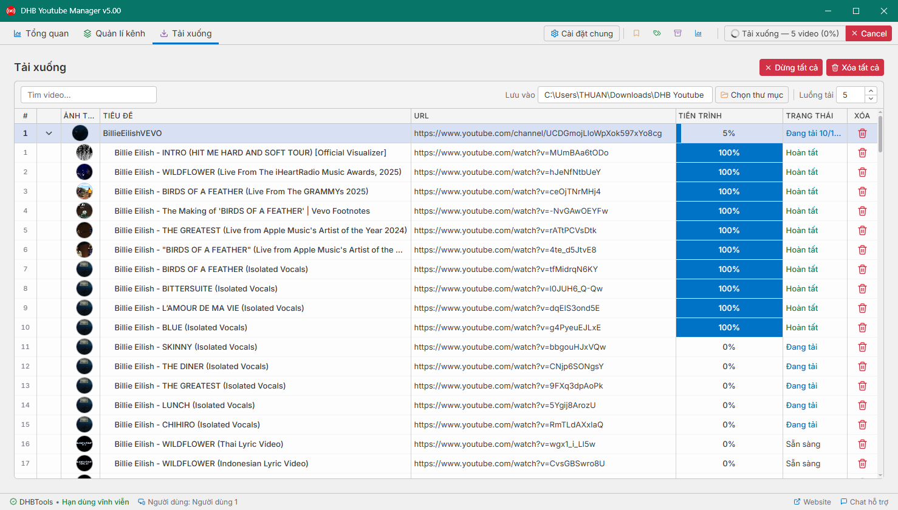The image size is (898, 510).
Task: Click the TRẠNG THÁI column header
Action: click(x=815, y=115)
